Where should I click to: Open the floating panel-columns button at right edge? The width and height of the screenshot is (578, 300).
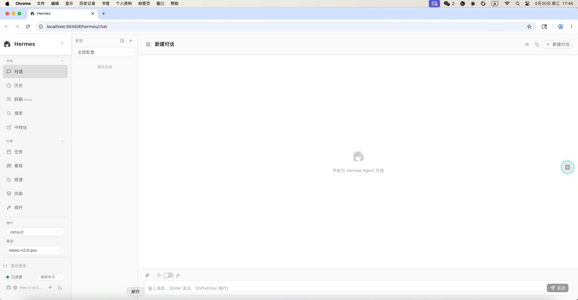[x=568, y=167]
